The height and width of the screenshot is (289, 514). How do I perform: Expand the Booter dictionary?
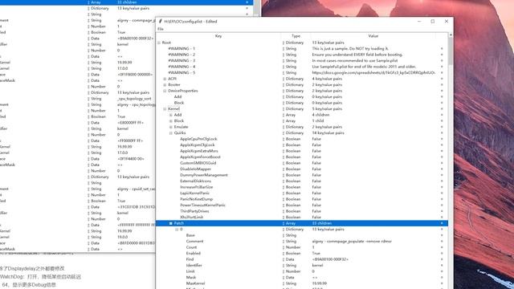165,85
